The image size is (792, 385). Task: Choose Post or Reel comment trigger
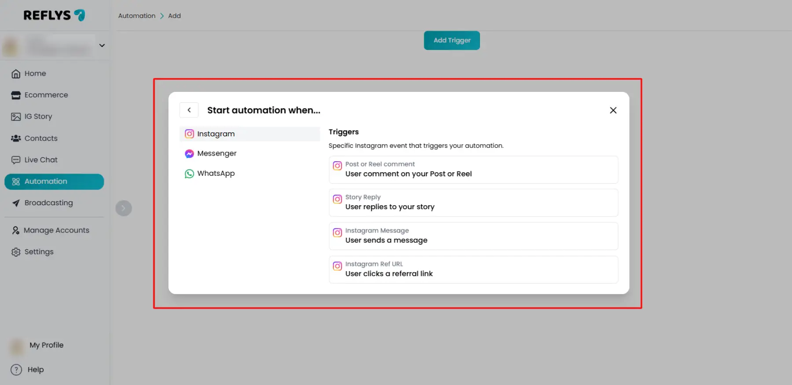(x=473, y=170)
